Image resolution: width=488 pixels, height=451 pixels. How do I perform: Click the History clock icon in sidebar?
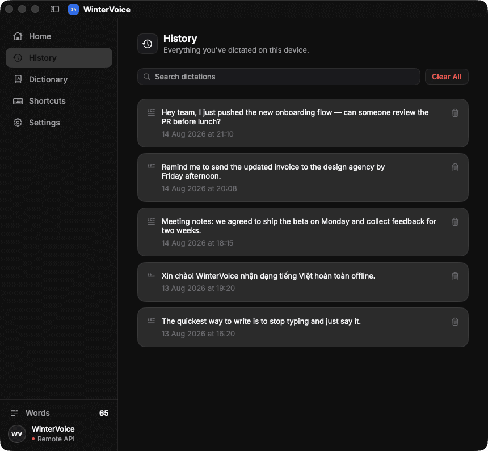click(x=18, y=58)
